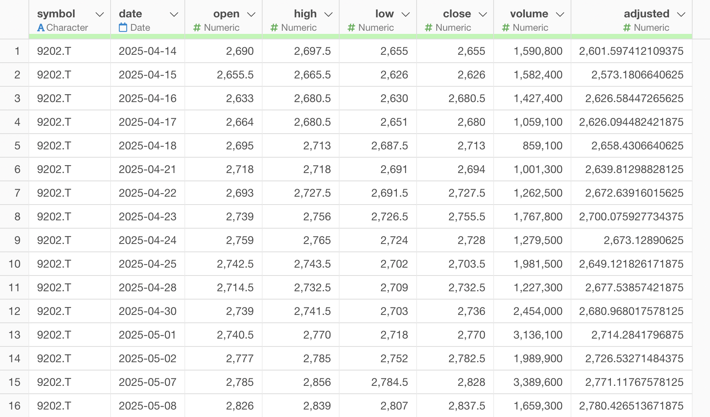The height and width of the screenshot is (417, 710).
Task: Select the adjusted value 2,673.12890625
Action: [643, 240]
